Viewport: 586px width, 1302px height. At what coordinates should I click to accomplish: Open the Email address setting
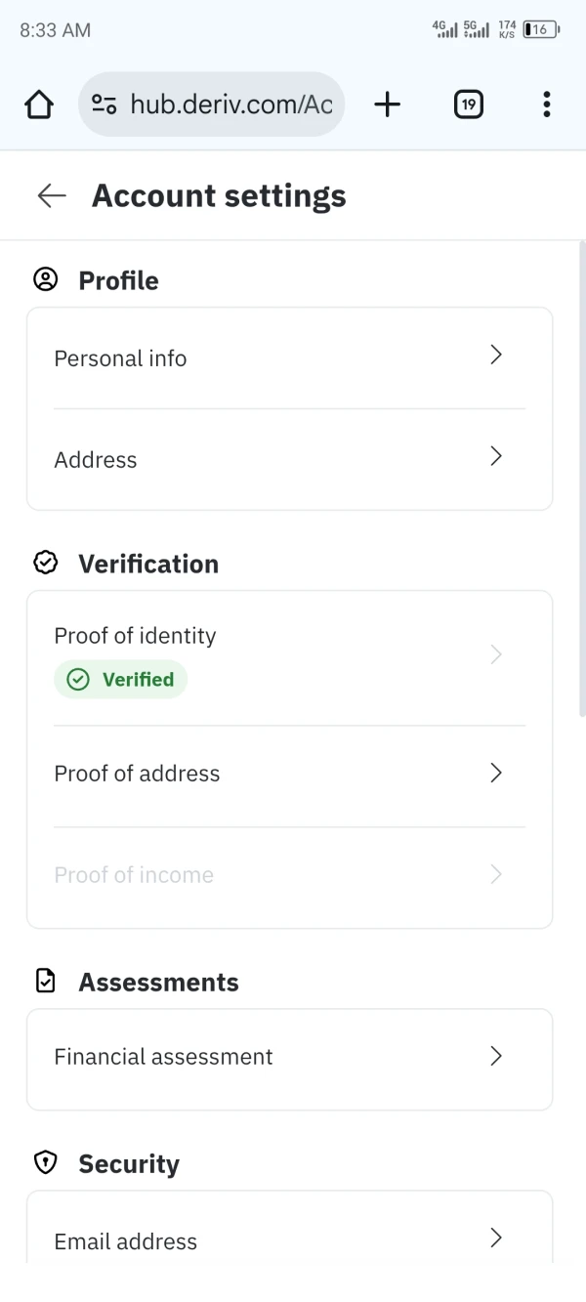126,1241
